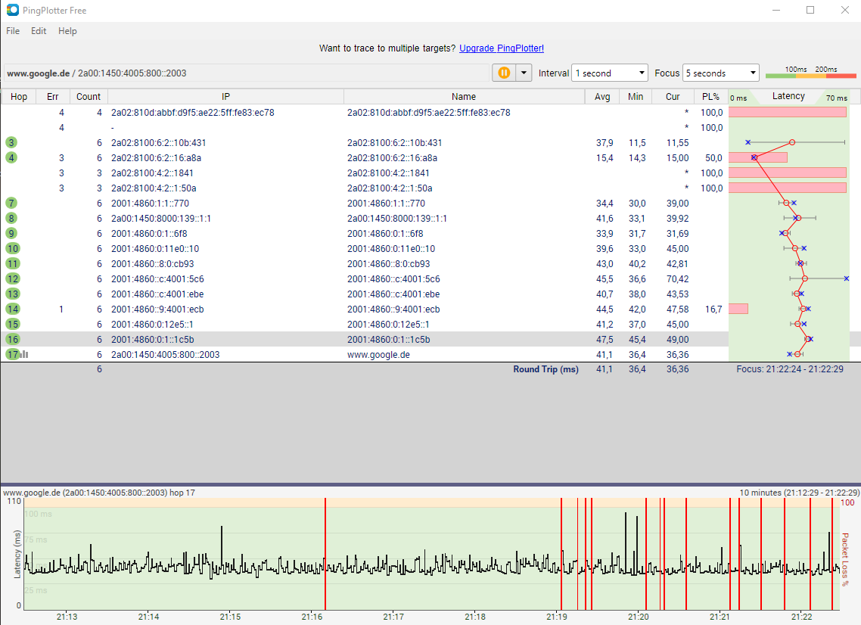Select IP cell 2001:4860:0:1::6f8

click(149, 233)
